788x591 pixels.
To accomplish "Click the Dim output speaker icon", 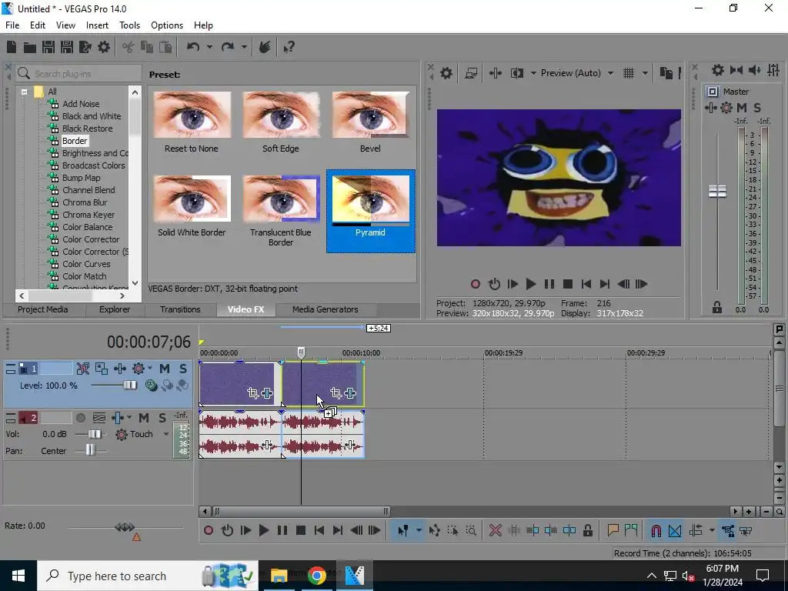I will pyautogui.click(x=754, y=70).
